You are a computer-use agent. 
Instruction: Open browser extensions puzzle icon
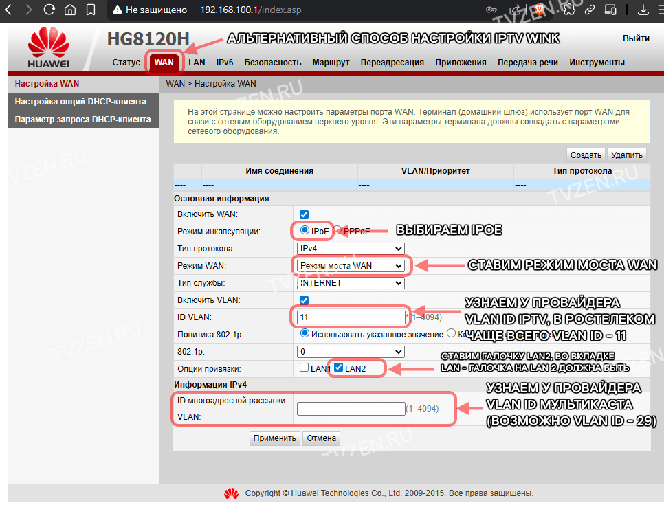click(x=570, y=10)
